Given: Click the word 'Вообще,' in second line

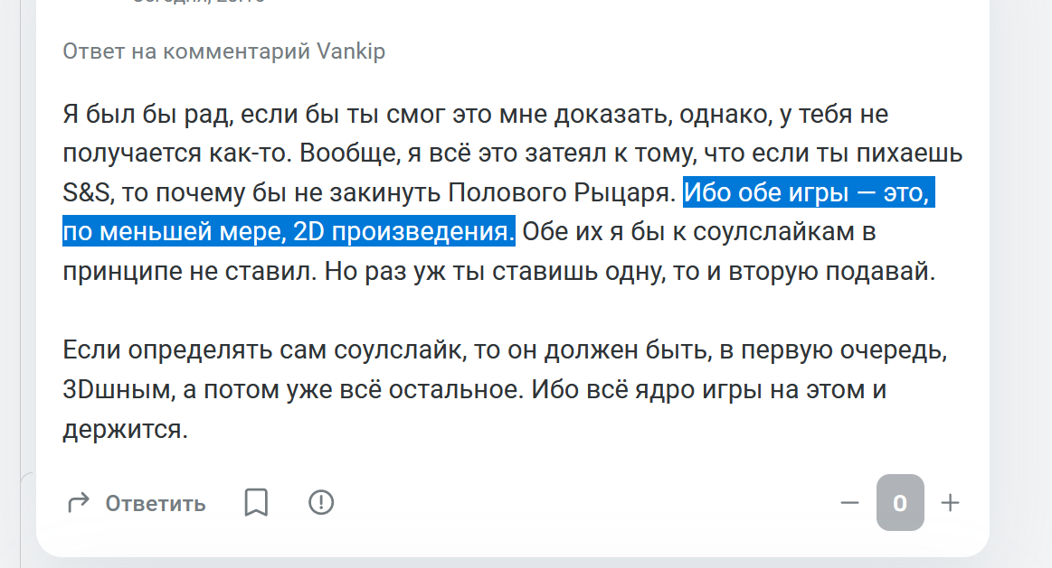Looking at the screenshot, I should point(351,154).
